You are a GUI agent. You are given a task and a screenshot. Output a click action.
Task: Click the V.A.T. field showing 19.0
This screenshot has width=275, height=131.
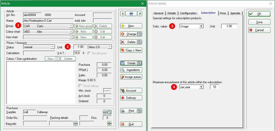point(77,53)
